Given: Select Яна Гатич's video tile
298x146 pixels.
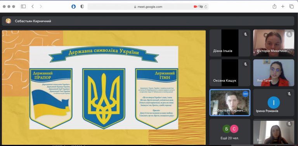Looking at the screenshot, I should click(x=274, y=73).
